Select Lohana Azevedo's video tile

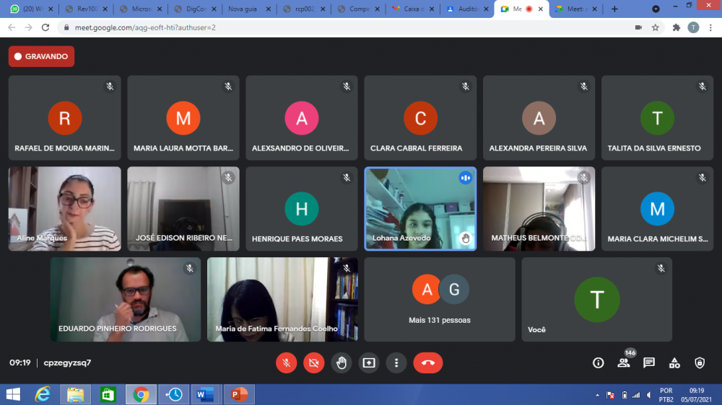420,209
